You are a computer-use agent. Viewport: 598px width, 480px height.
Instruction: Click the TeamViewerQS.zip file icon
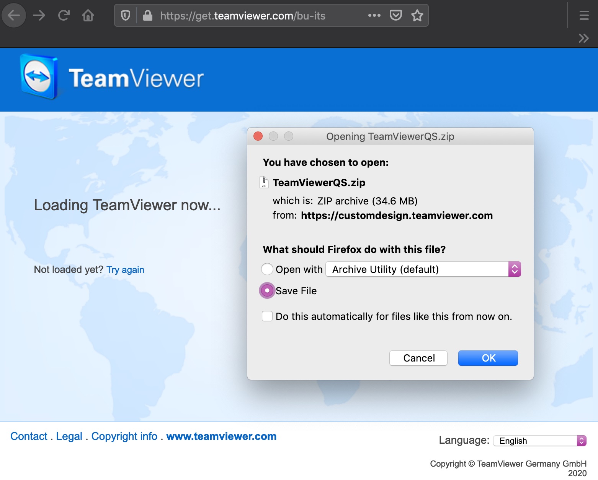(264, 182)
